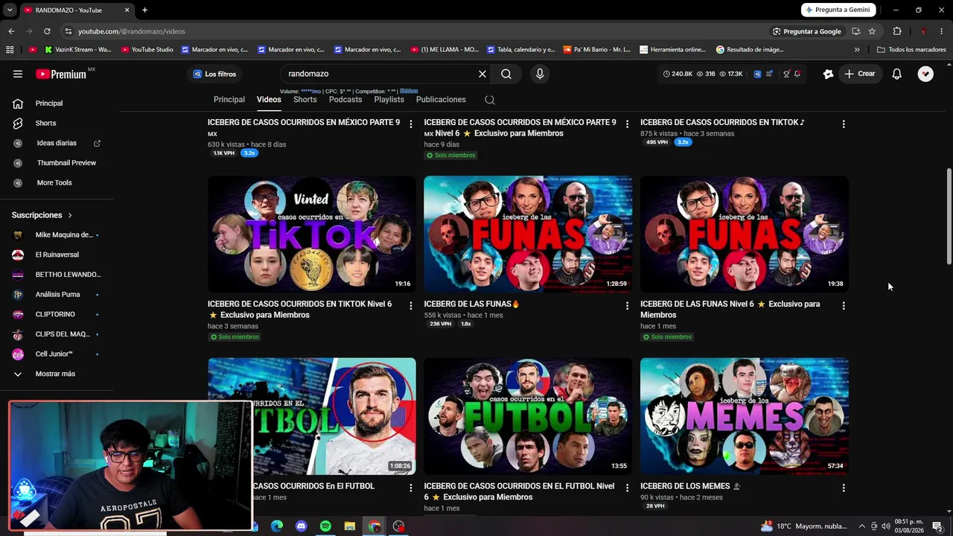Open the star-shaped extension icon beside Crear

[828, 74]
